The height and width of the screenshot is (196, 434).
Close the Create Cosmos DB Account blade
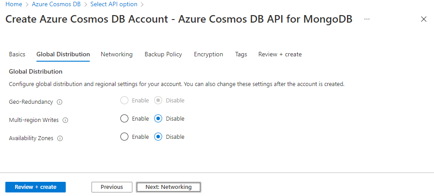pyautogui.click(x=423, y=19)
